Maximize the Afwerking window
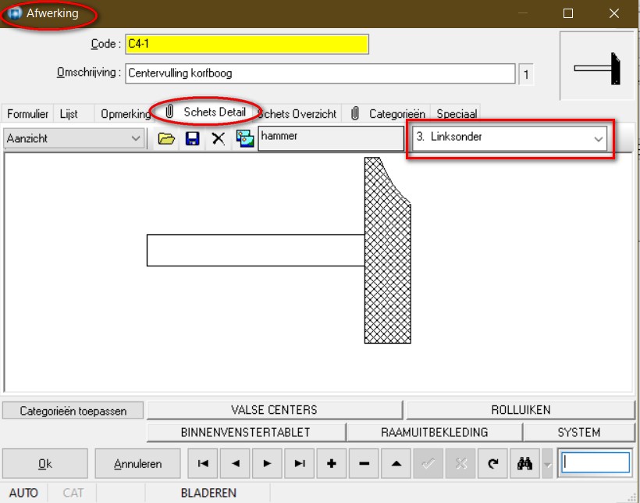Image resolution: width=640 pixels, height=503 pixels. coord(567,13)
